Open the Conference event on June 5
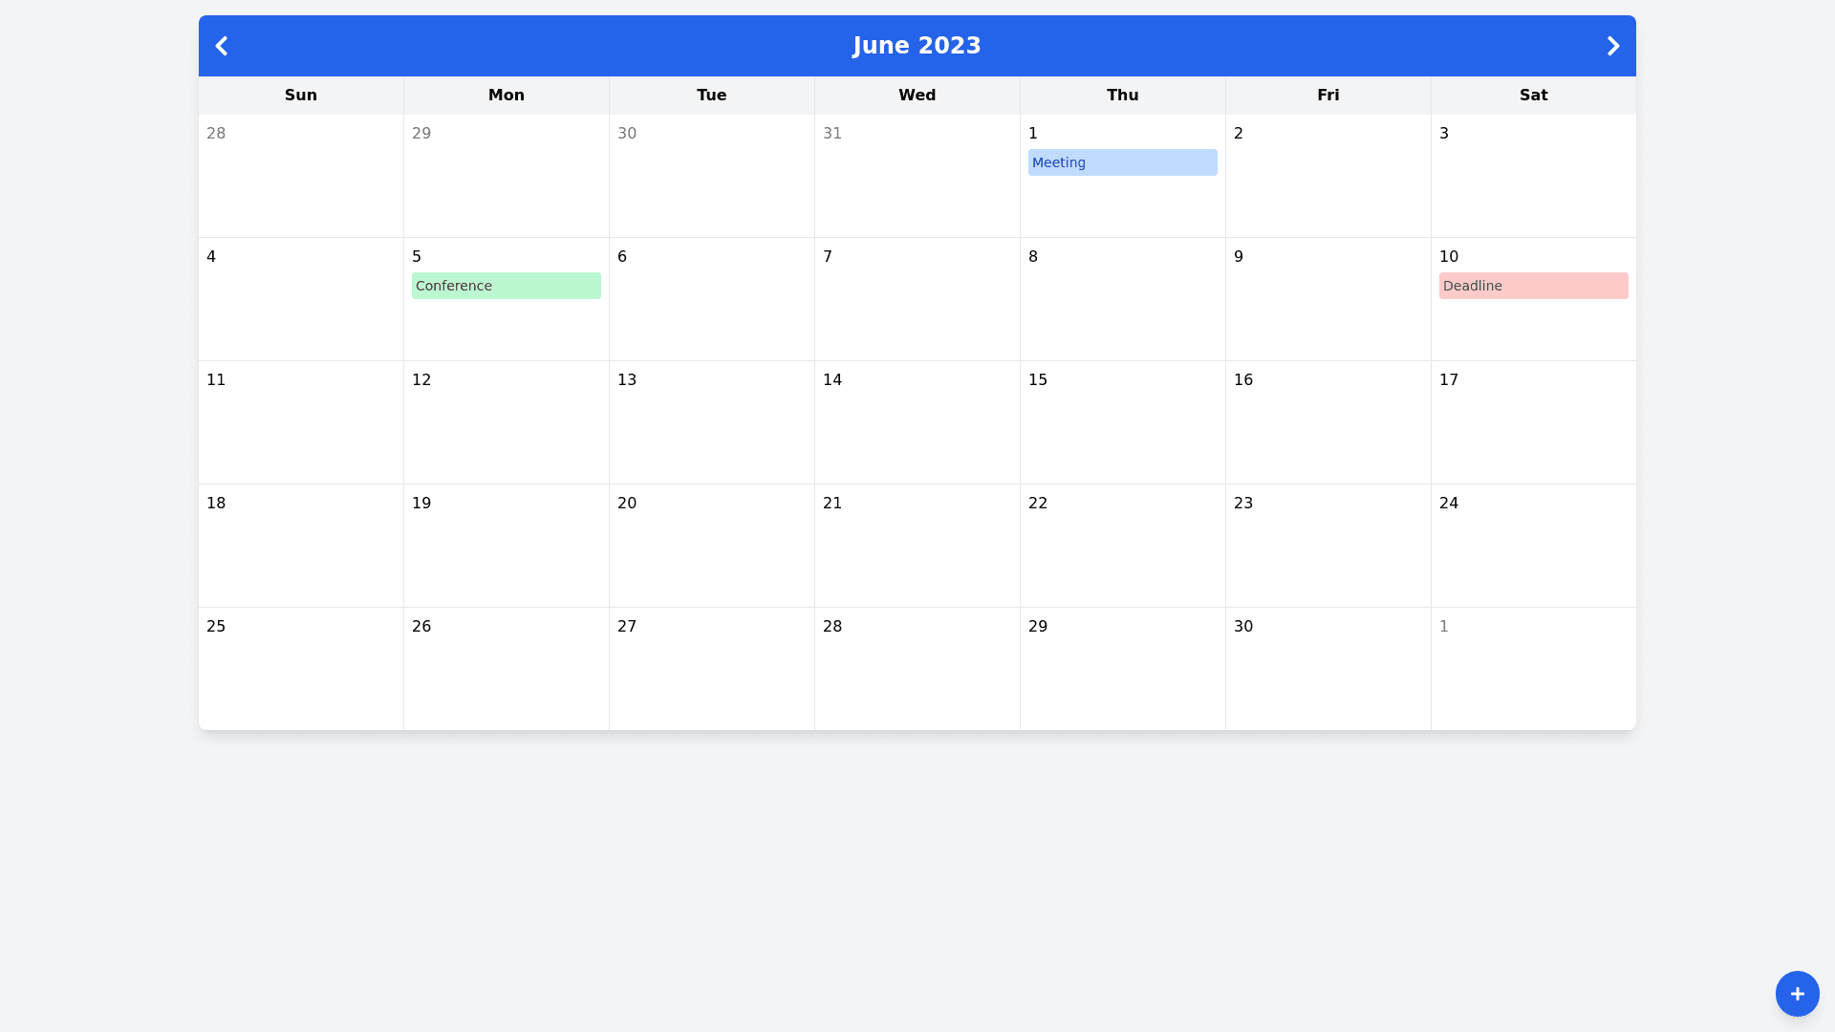This screenshot has width=1835, height=1032. click(506, 286)
